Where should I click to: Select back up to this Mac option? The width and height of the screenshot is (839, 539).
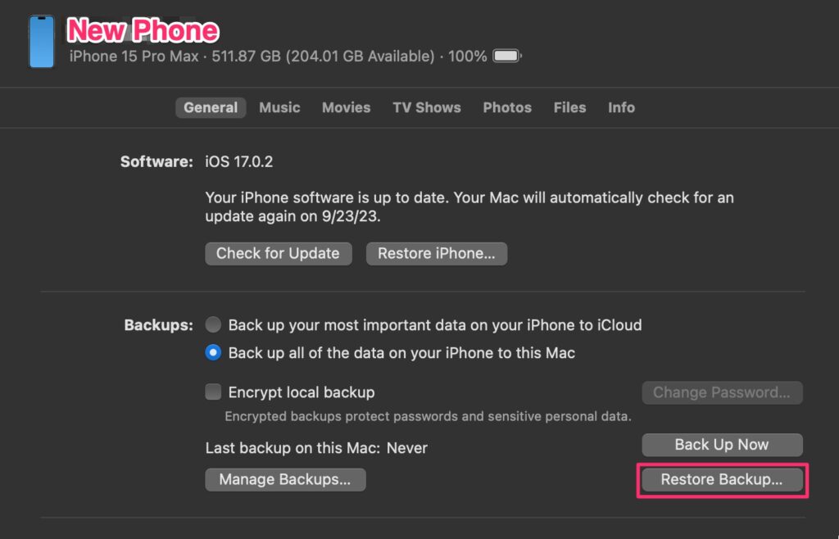[x=213, y=353]
